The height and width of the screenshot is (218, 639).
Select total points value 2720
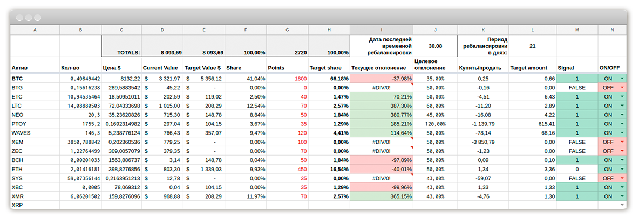(287, 46)
